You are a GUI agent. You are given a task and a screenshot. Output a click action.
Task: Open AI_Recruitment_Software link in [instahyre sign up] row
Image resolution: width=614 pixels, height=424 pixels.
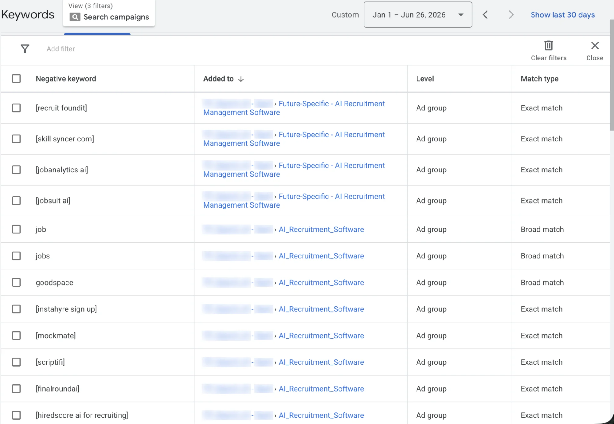pyautogui.click(x=321, y=309)
